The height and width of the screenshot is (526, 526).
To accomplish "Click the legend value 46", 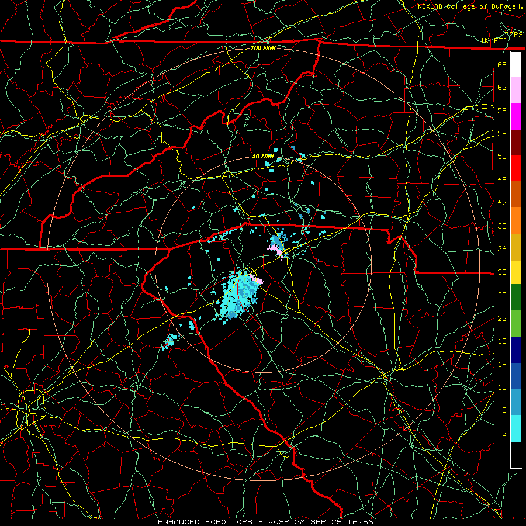I will (502, 180).
